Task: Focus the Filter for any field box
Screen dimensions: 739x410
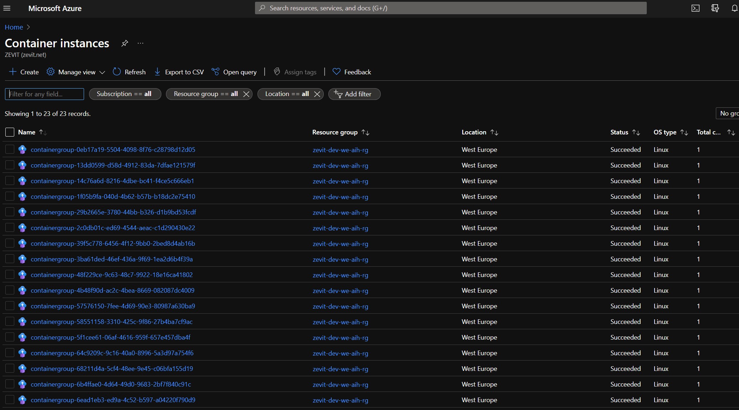Action: [x=45, y=94]
